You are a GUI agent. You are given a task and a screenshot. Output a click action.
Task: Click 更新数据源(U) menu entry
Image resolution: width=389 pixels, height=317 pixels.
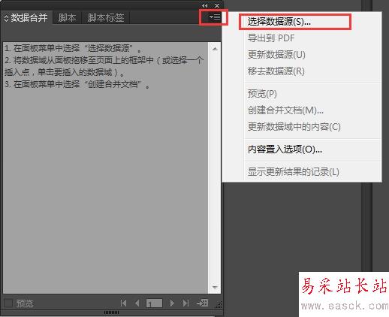coord(276,55)
